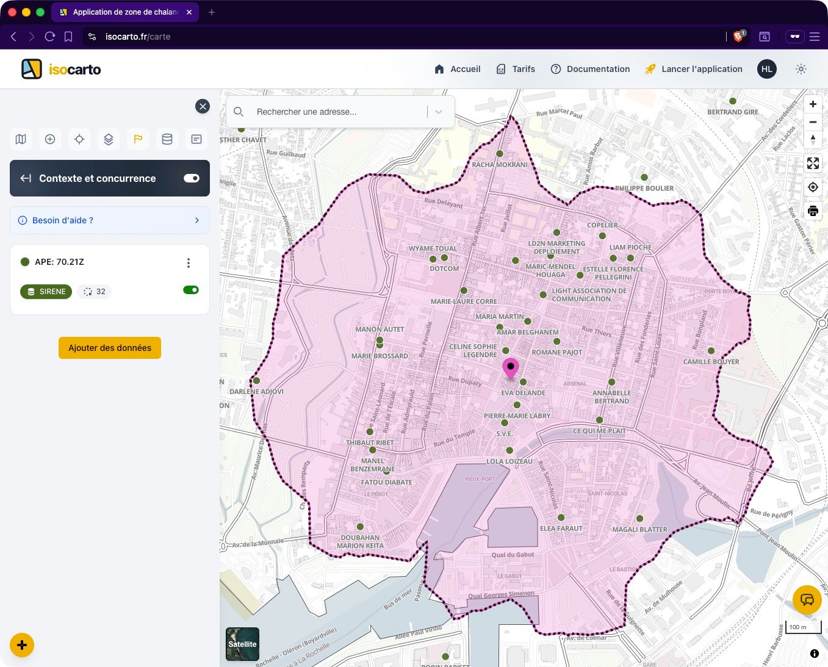This screenshot has width=828, height=667.
Task: Disable the Contexte et concurrence toggle
Action: pos(191,178)
